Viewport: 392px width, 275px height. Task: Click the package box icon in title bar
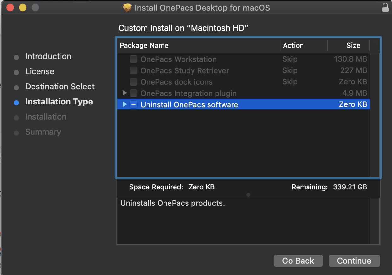[127, 8]
